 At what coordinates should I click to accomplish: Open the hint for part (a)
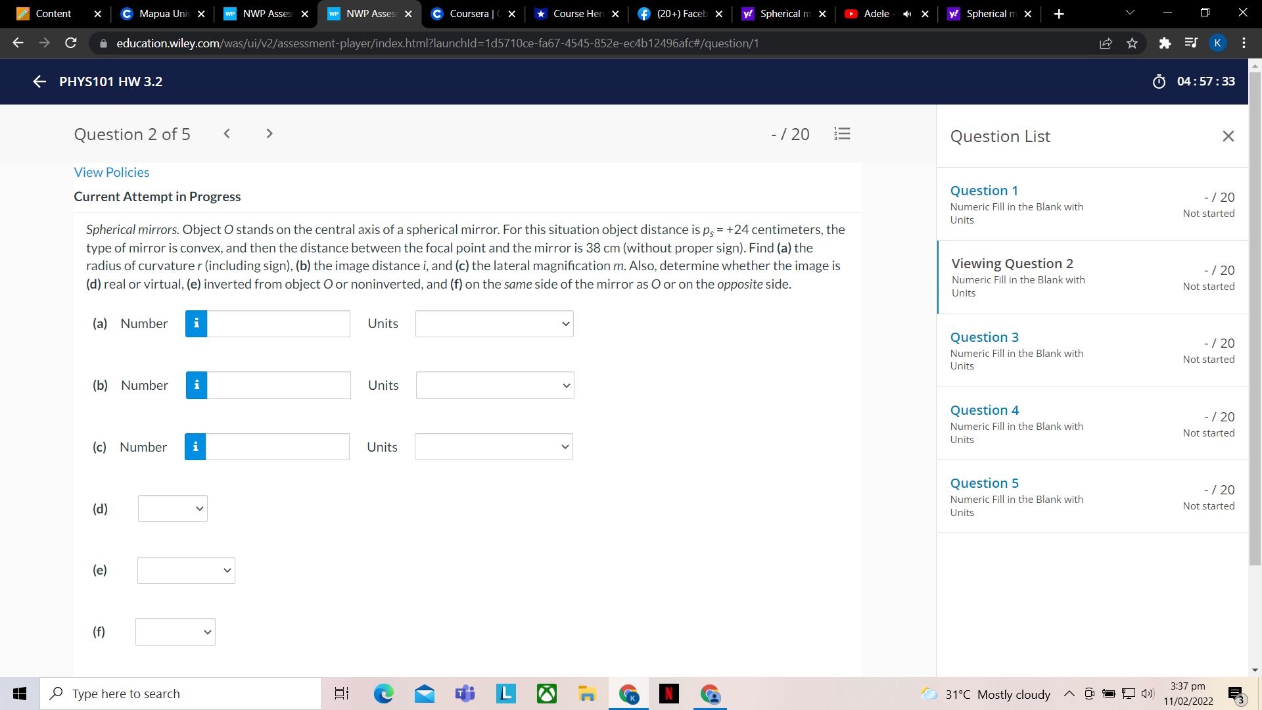pos(196,323)
